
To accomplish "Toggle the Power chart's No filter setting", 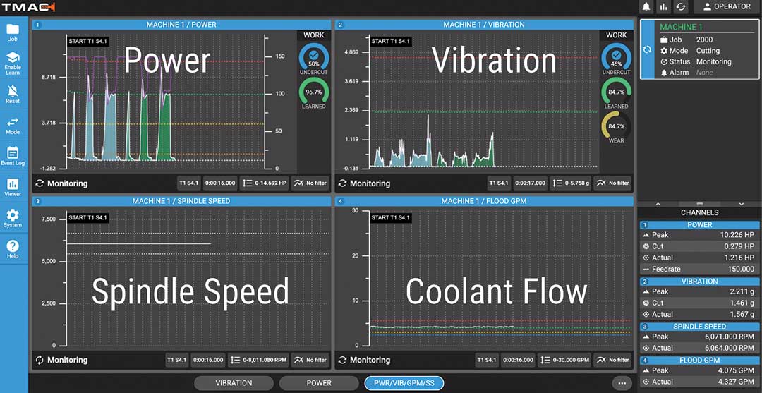I will (x=310, y=183).
